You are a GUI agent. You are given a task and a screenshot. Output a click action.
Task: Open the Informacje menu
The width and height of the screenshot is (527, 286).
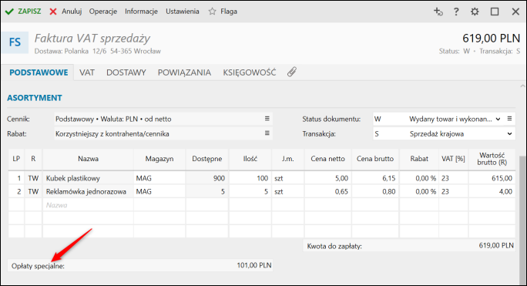coord(141,12)
